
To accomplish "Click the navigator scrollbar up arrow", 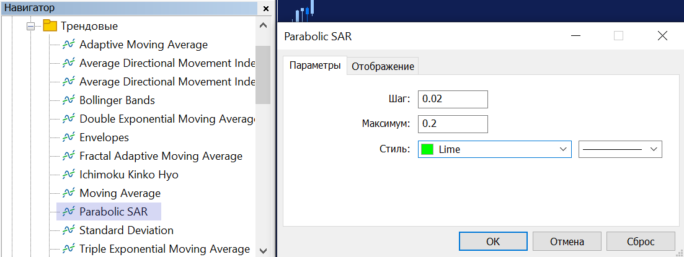I will (x=263, y=25).
